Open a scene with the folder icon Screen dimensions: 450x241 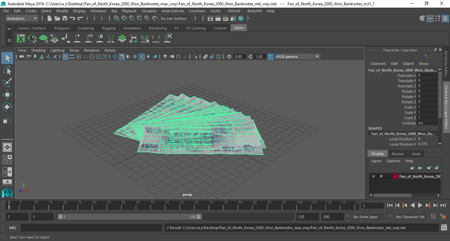click(57, 19)
